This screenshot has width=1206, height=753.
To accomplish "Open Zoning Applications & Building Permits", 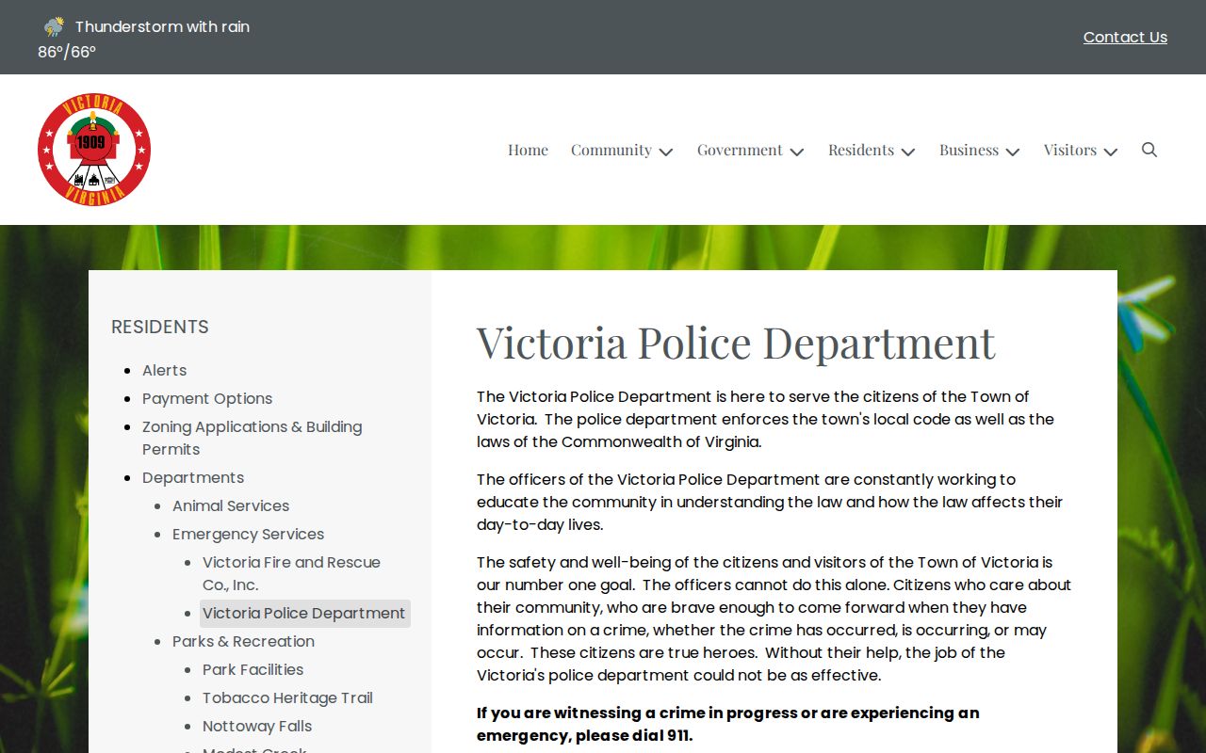I will tap(253, 438).
